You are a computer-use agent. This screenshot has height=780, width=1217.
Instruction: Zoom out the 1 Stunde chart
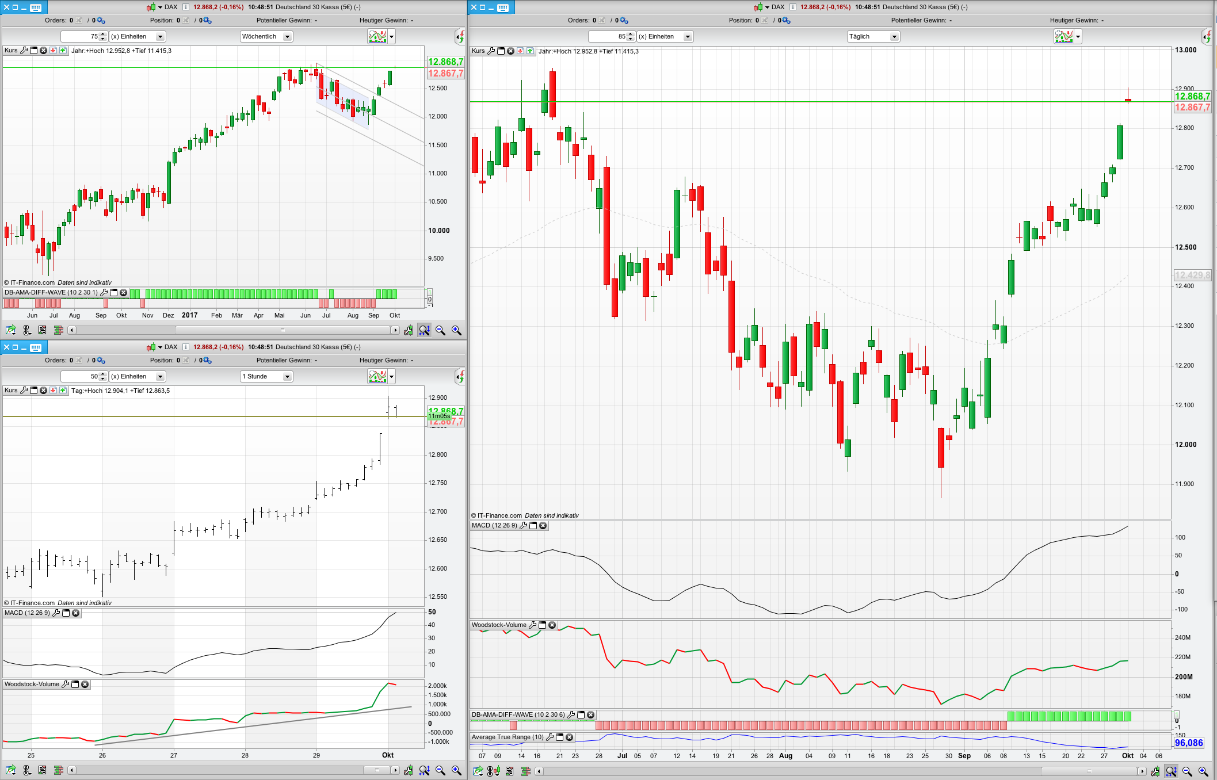tap(440, 770)
